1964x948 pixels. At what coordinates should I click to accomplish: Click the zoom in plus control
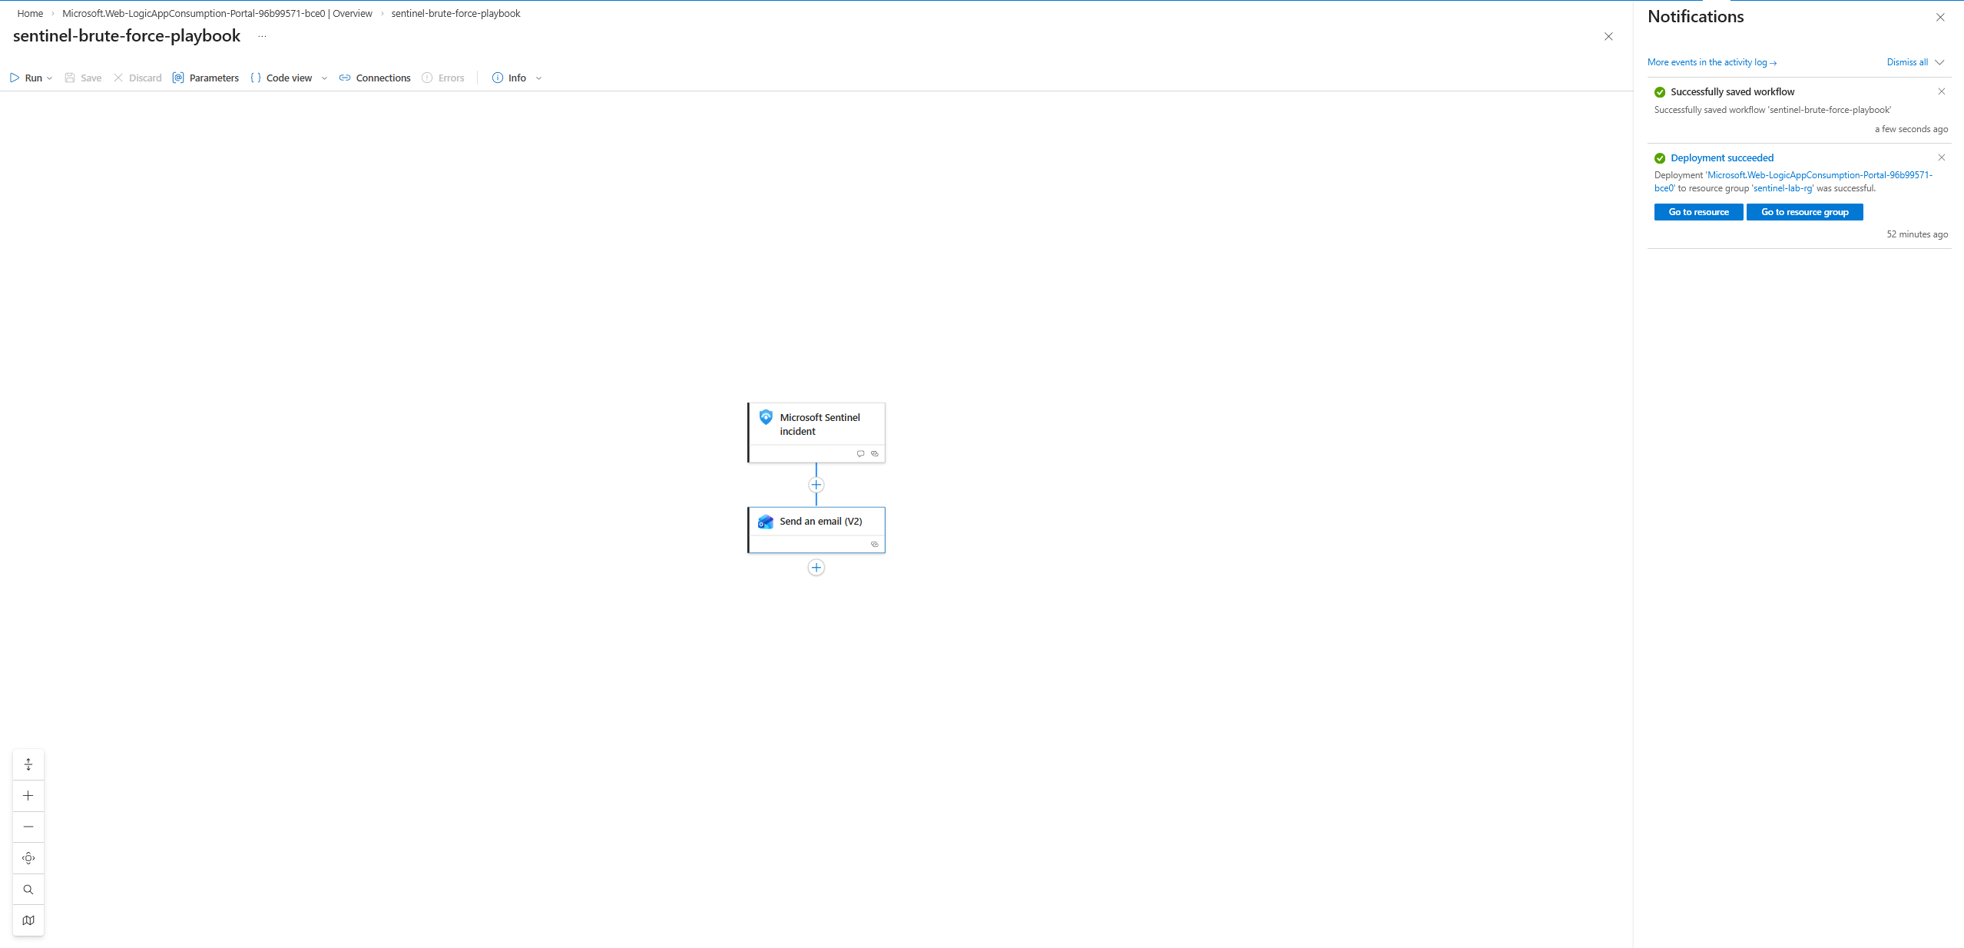[x=28, y=796]
